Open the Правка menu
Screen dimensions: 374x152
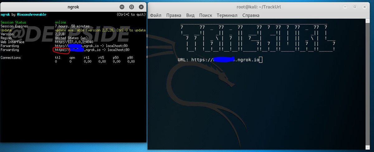click(x=174, y=15)
